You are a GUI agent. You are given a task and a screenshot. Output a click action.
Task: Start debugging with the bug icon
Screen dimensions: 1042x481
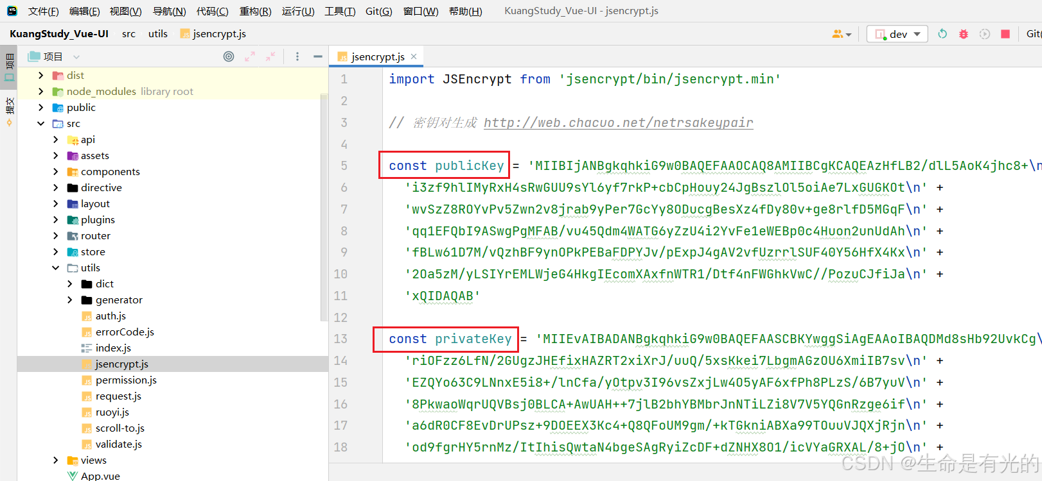[964, 34]
